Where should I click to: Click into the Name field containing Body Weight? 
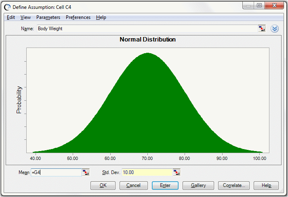point(147,29)
